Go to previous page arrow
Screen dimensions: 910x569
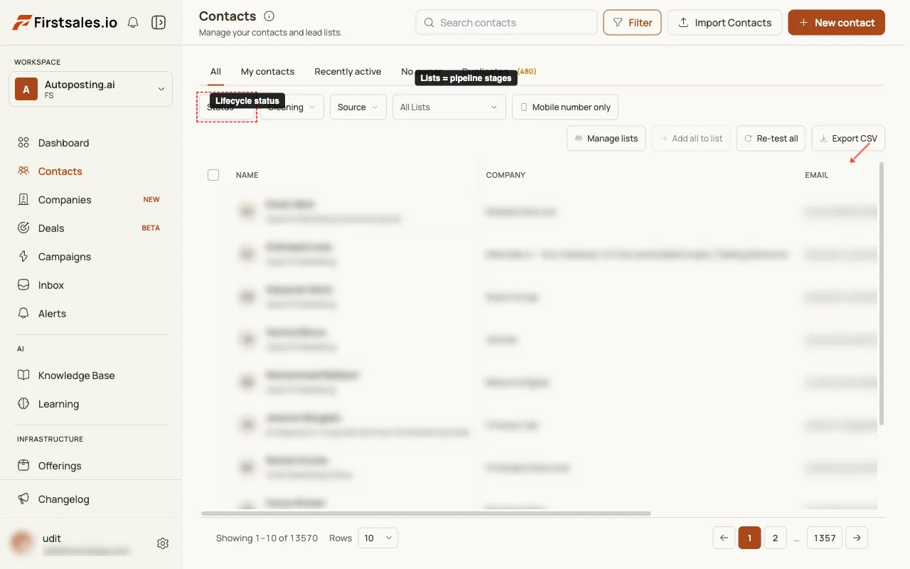(724, 538)
